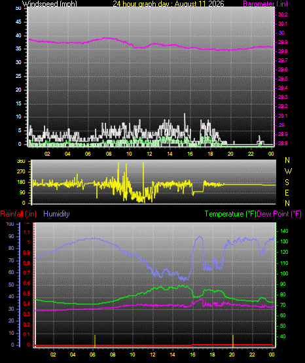Click the Windspeed (mph) axis title
The width and height of the screenshot is (305, 363).
coord(50,3)
